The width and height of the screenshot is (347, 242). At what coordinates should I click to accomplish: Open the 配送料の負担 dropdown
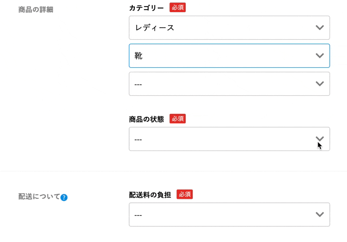click(x=229, y=214)
